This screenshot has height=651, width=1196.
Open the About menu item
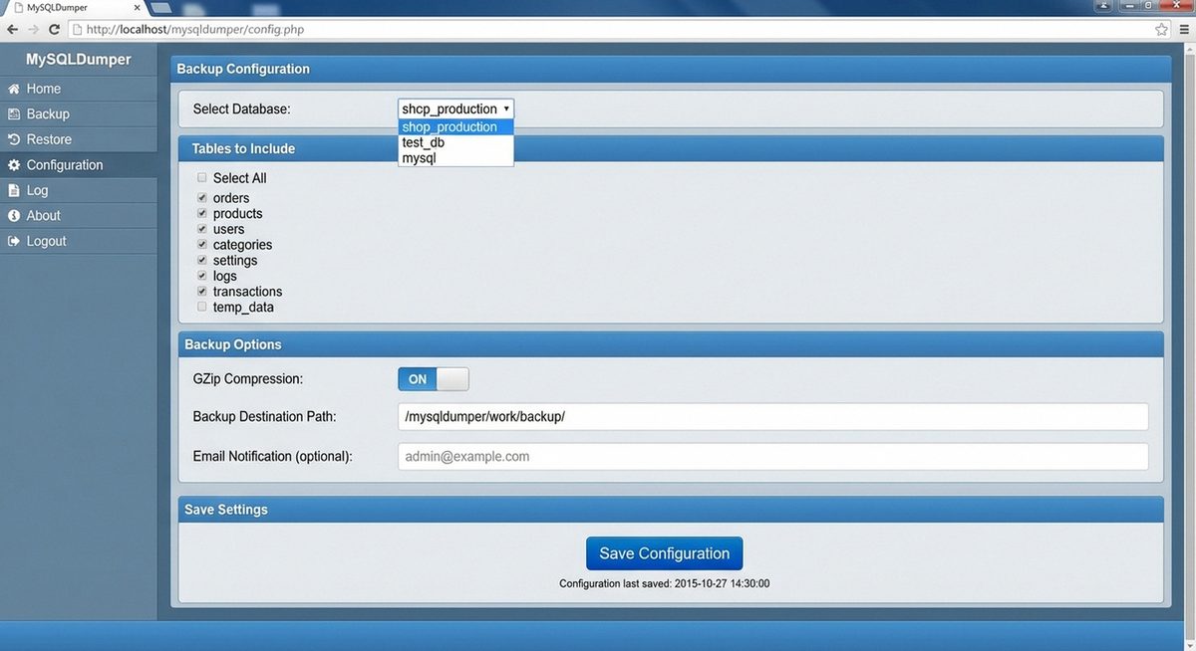(79, 216)
